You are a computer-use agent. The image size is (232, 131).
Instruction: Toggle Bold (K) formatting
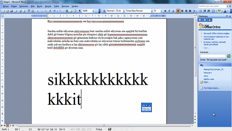[x=166, y=11]
